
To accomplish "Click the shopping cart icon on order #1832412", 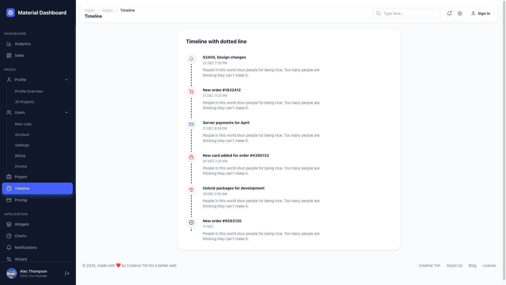I will [191, 92].
